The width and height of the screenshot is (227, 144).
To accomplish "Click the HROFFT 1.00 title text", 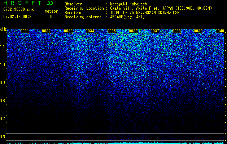I will coord(29,3).
